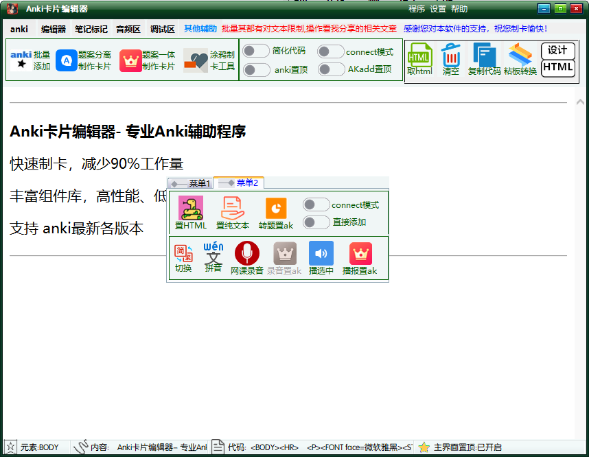
Task: Open 题案一体 card maker
Action: point(130,60)
